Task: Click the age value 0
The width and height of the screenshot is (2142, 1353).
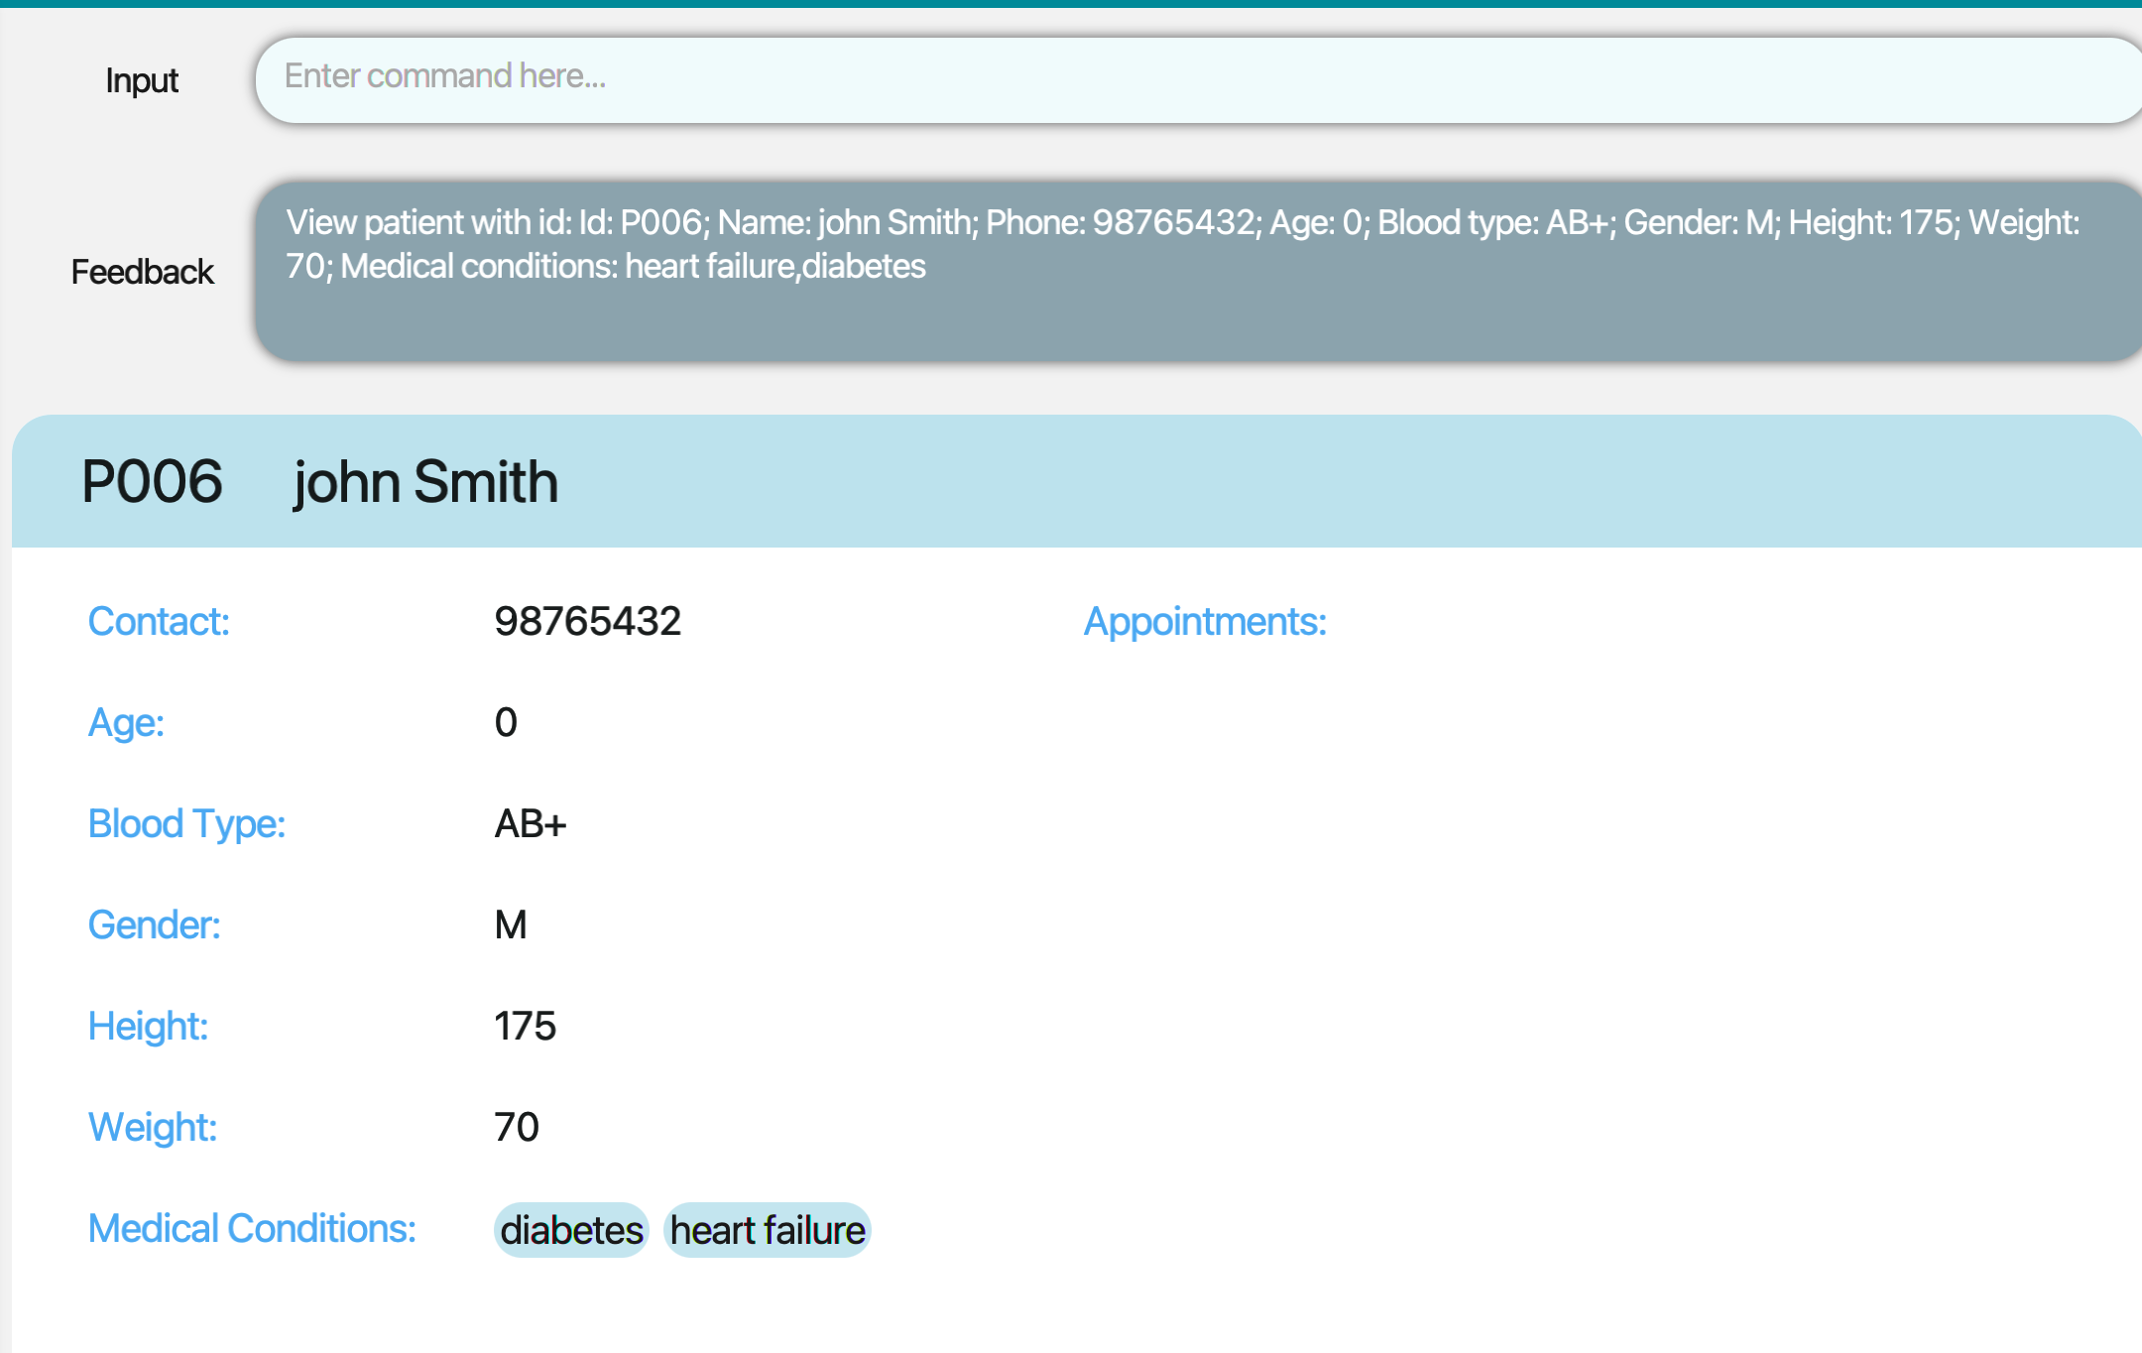Action: 506,723
